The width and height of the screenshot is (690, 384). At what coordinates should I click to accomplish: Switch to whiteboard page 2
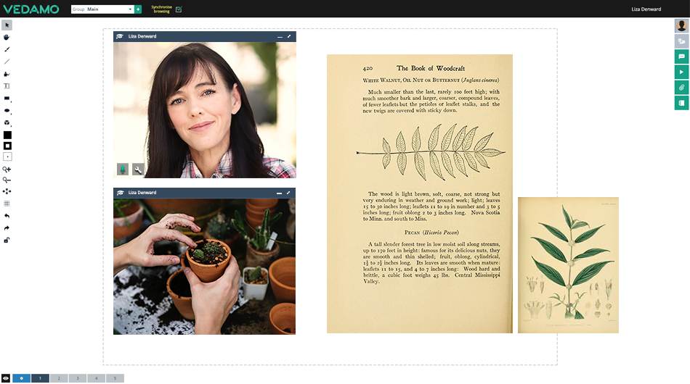point(59,378)
